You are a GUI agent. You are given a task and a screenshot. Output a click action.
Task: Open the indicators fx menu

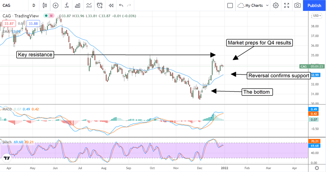tap(67, 6)
